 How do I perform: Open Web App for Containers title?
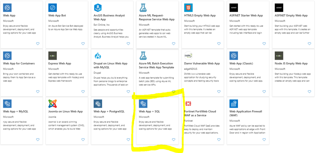tap(19, 63)
